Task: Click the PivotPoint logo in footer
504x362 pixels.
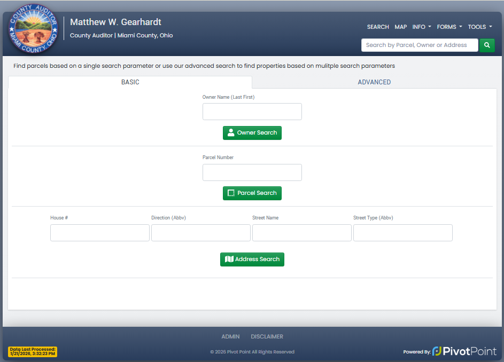Action: (x=464, y=351)
